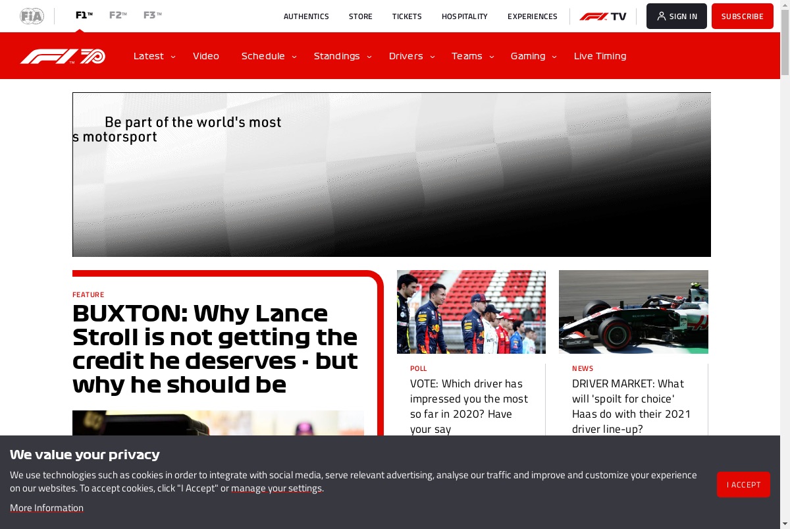The width and height of the screenshot is (790, 529).
Task: Open the Lance Stroll feature article image
Action: (x=218, y=423)
